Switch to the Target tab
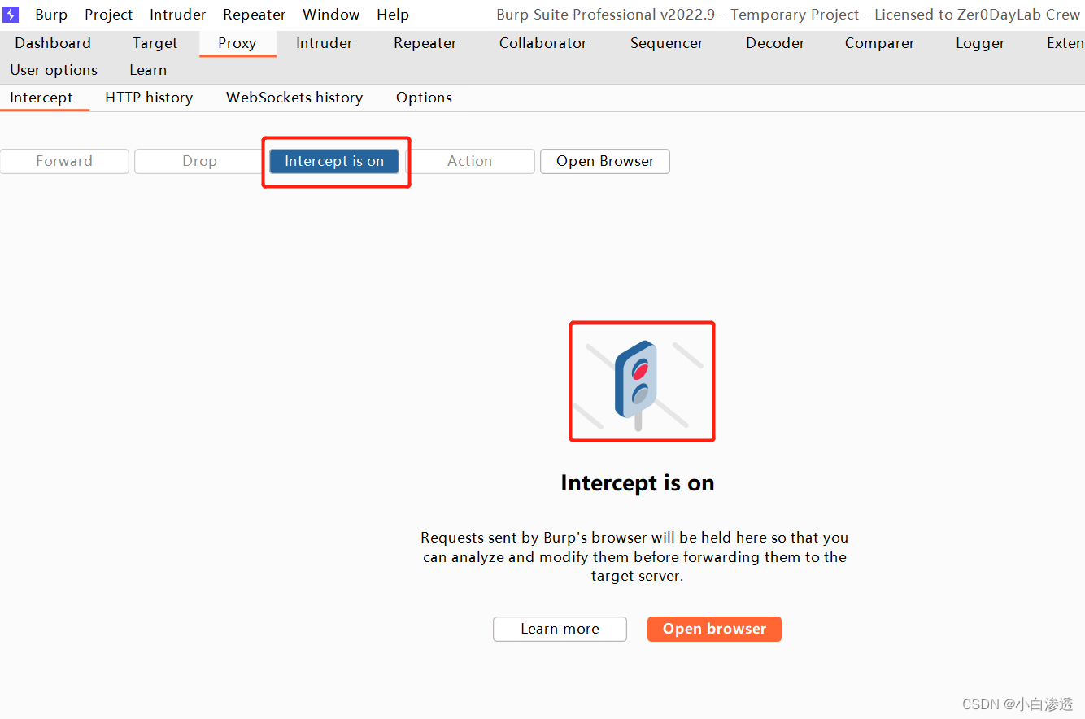Viewport: 1085px width, 719px height. pyautogui.click(x=155, y=43)
